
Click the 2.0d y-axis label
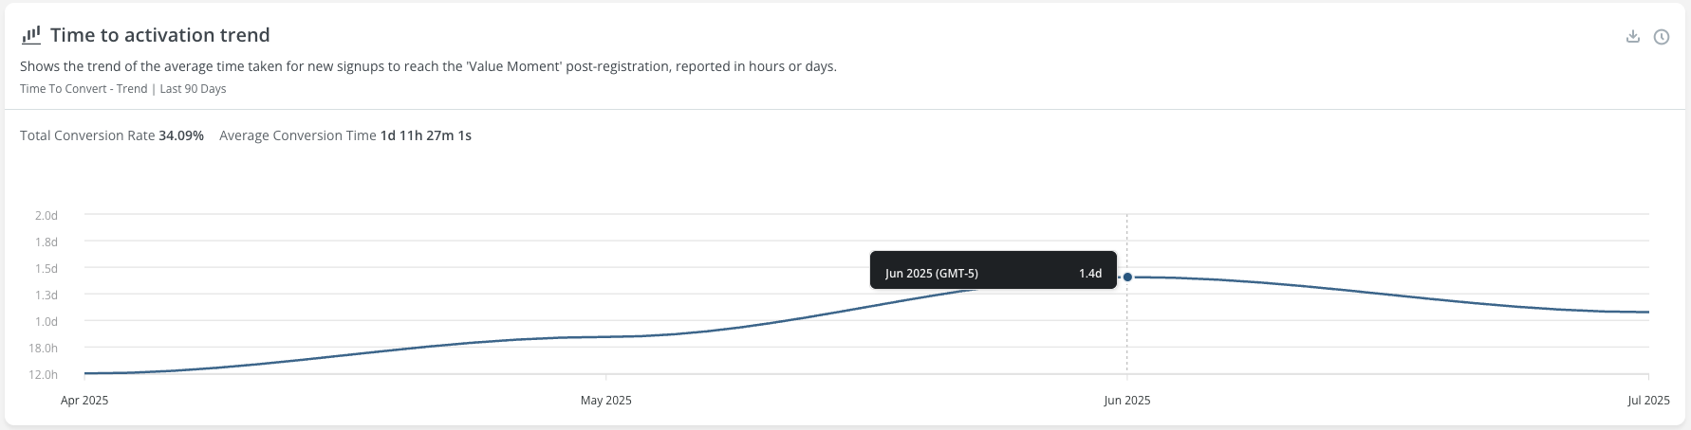(46, 215)
